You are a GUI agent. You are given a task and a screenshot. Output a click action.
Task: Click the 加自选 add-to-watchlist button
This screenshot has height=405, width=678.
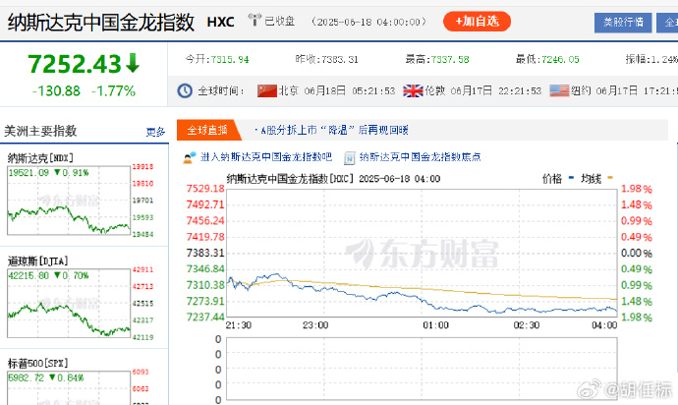tap(476, 21)
